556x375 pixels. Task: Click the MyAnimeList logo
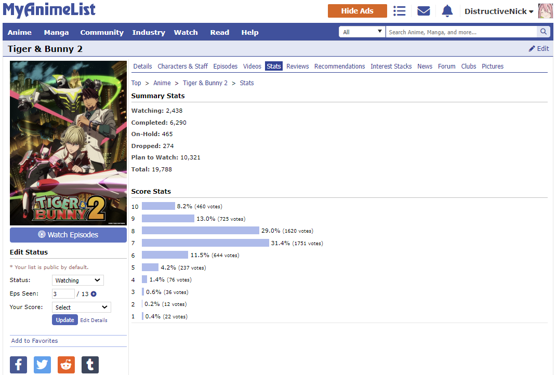click(x=49, y=10)
